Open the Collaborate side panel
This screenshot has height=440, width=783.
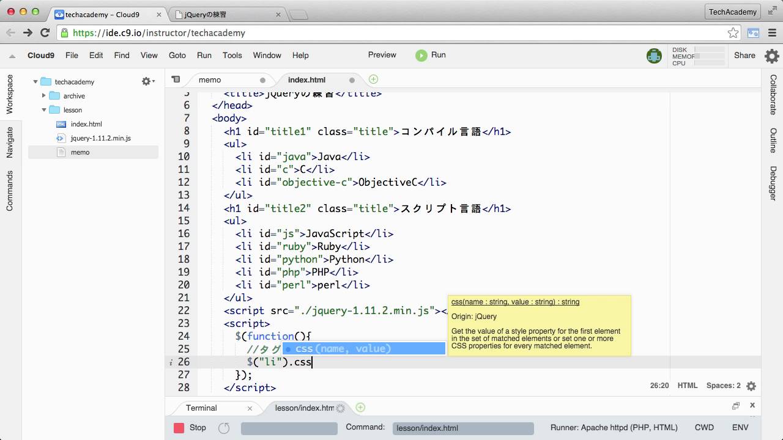[x=773, y=95]
